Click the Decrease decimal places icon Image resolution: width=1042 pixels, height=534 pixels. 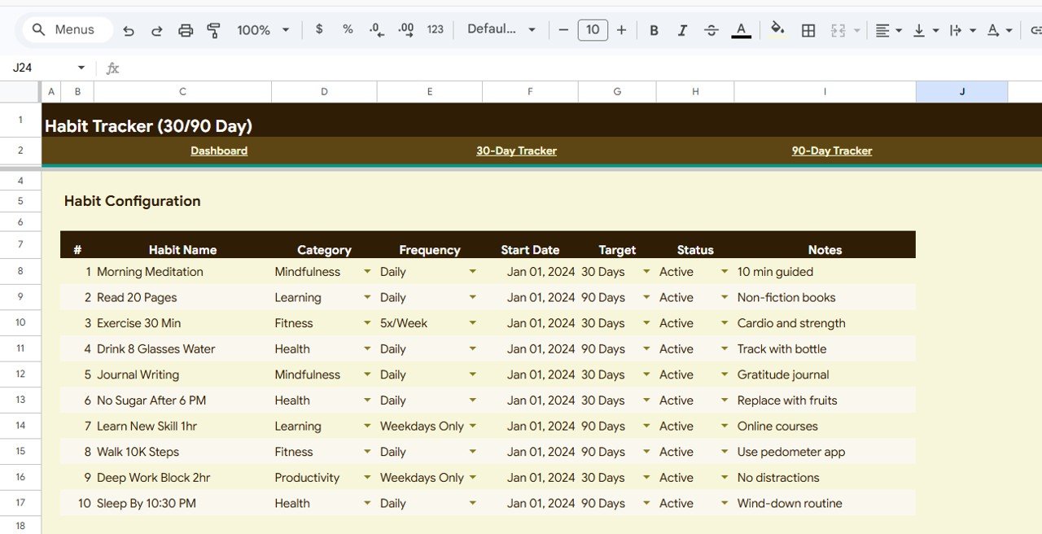[x=376, y=29]
